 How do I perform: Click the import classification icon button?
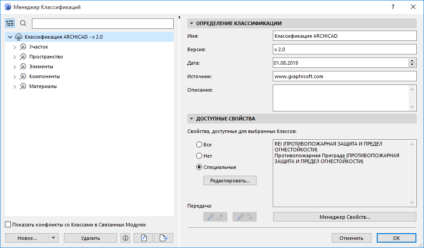click(143, 238)
